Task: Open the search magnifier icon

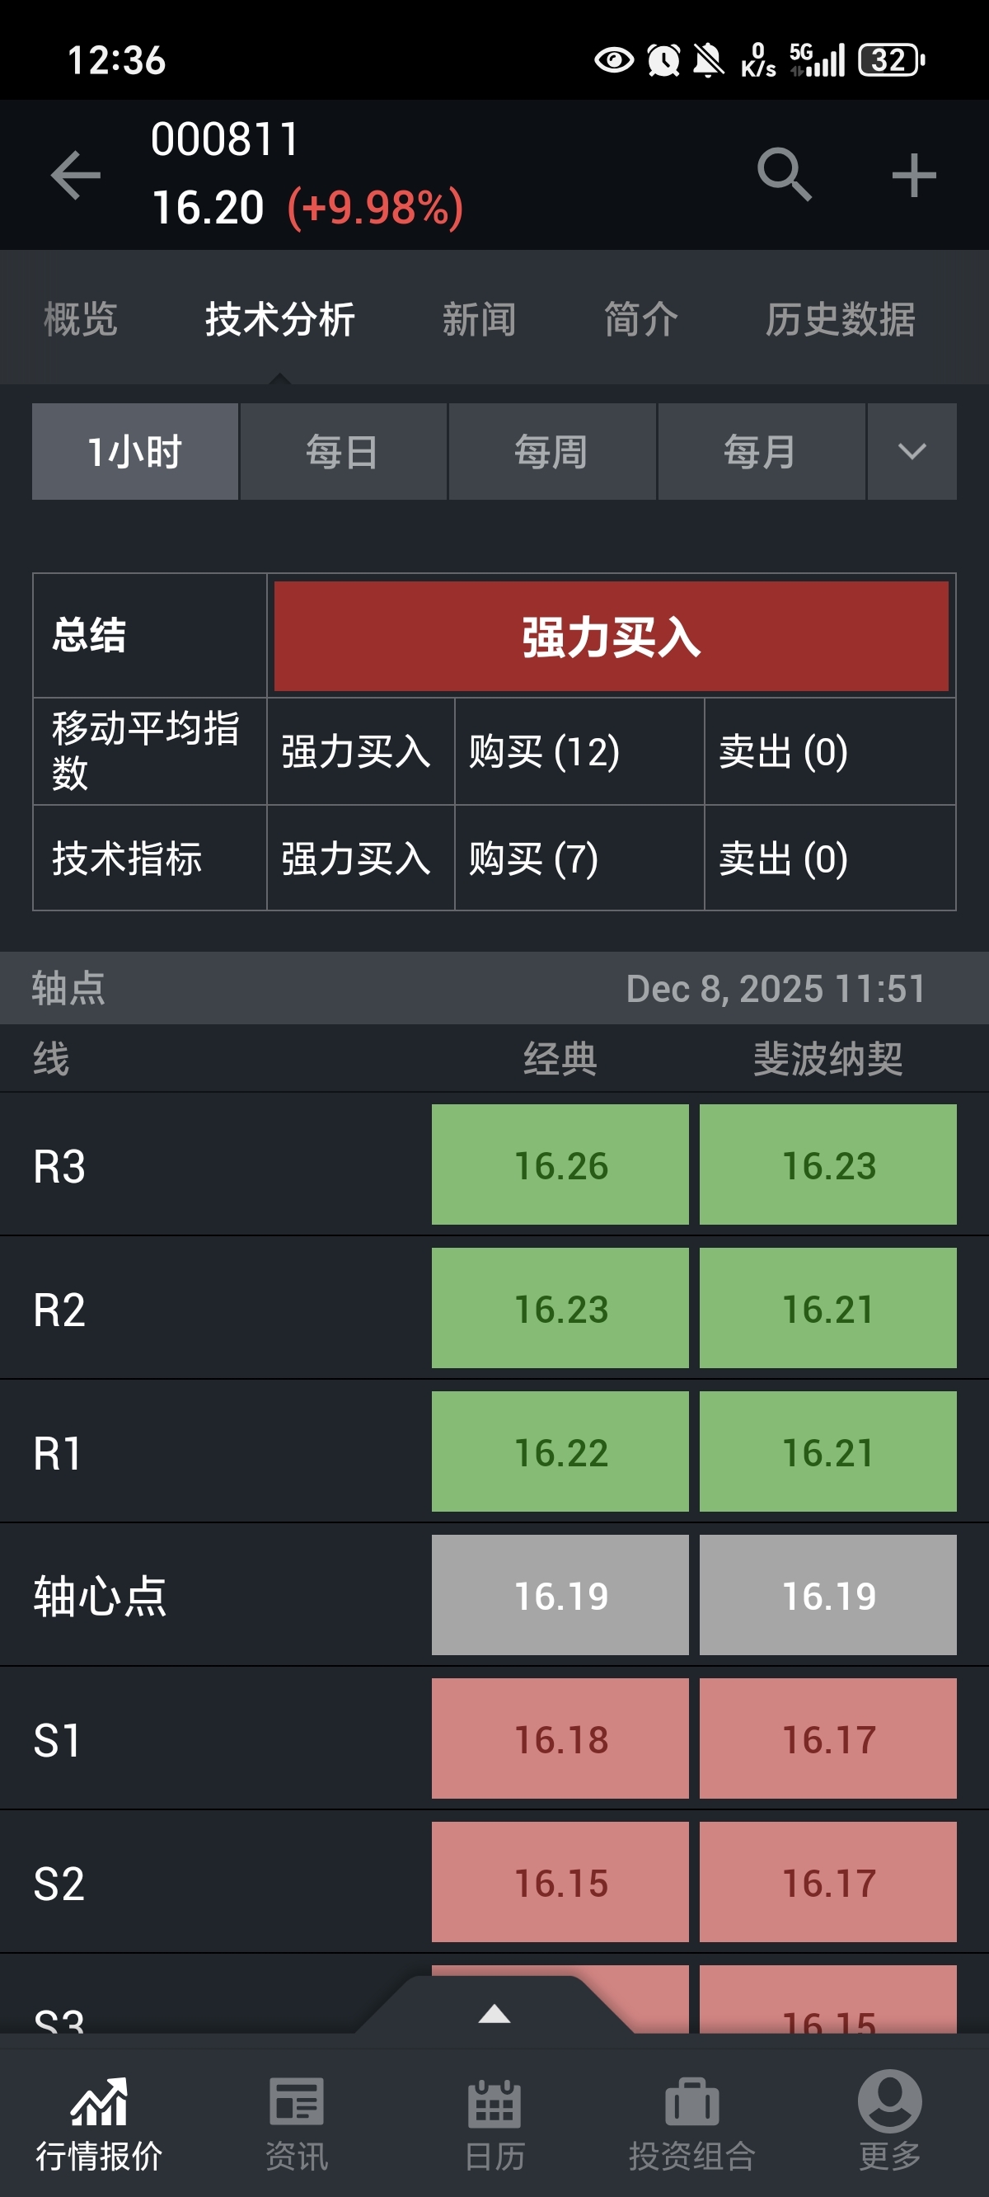Action: (x=784, y=174)
